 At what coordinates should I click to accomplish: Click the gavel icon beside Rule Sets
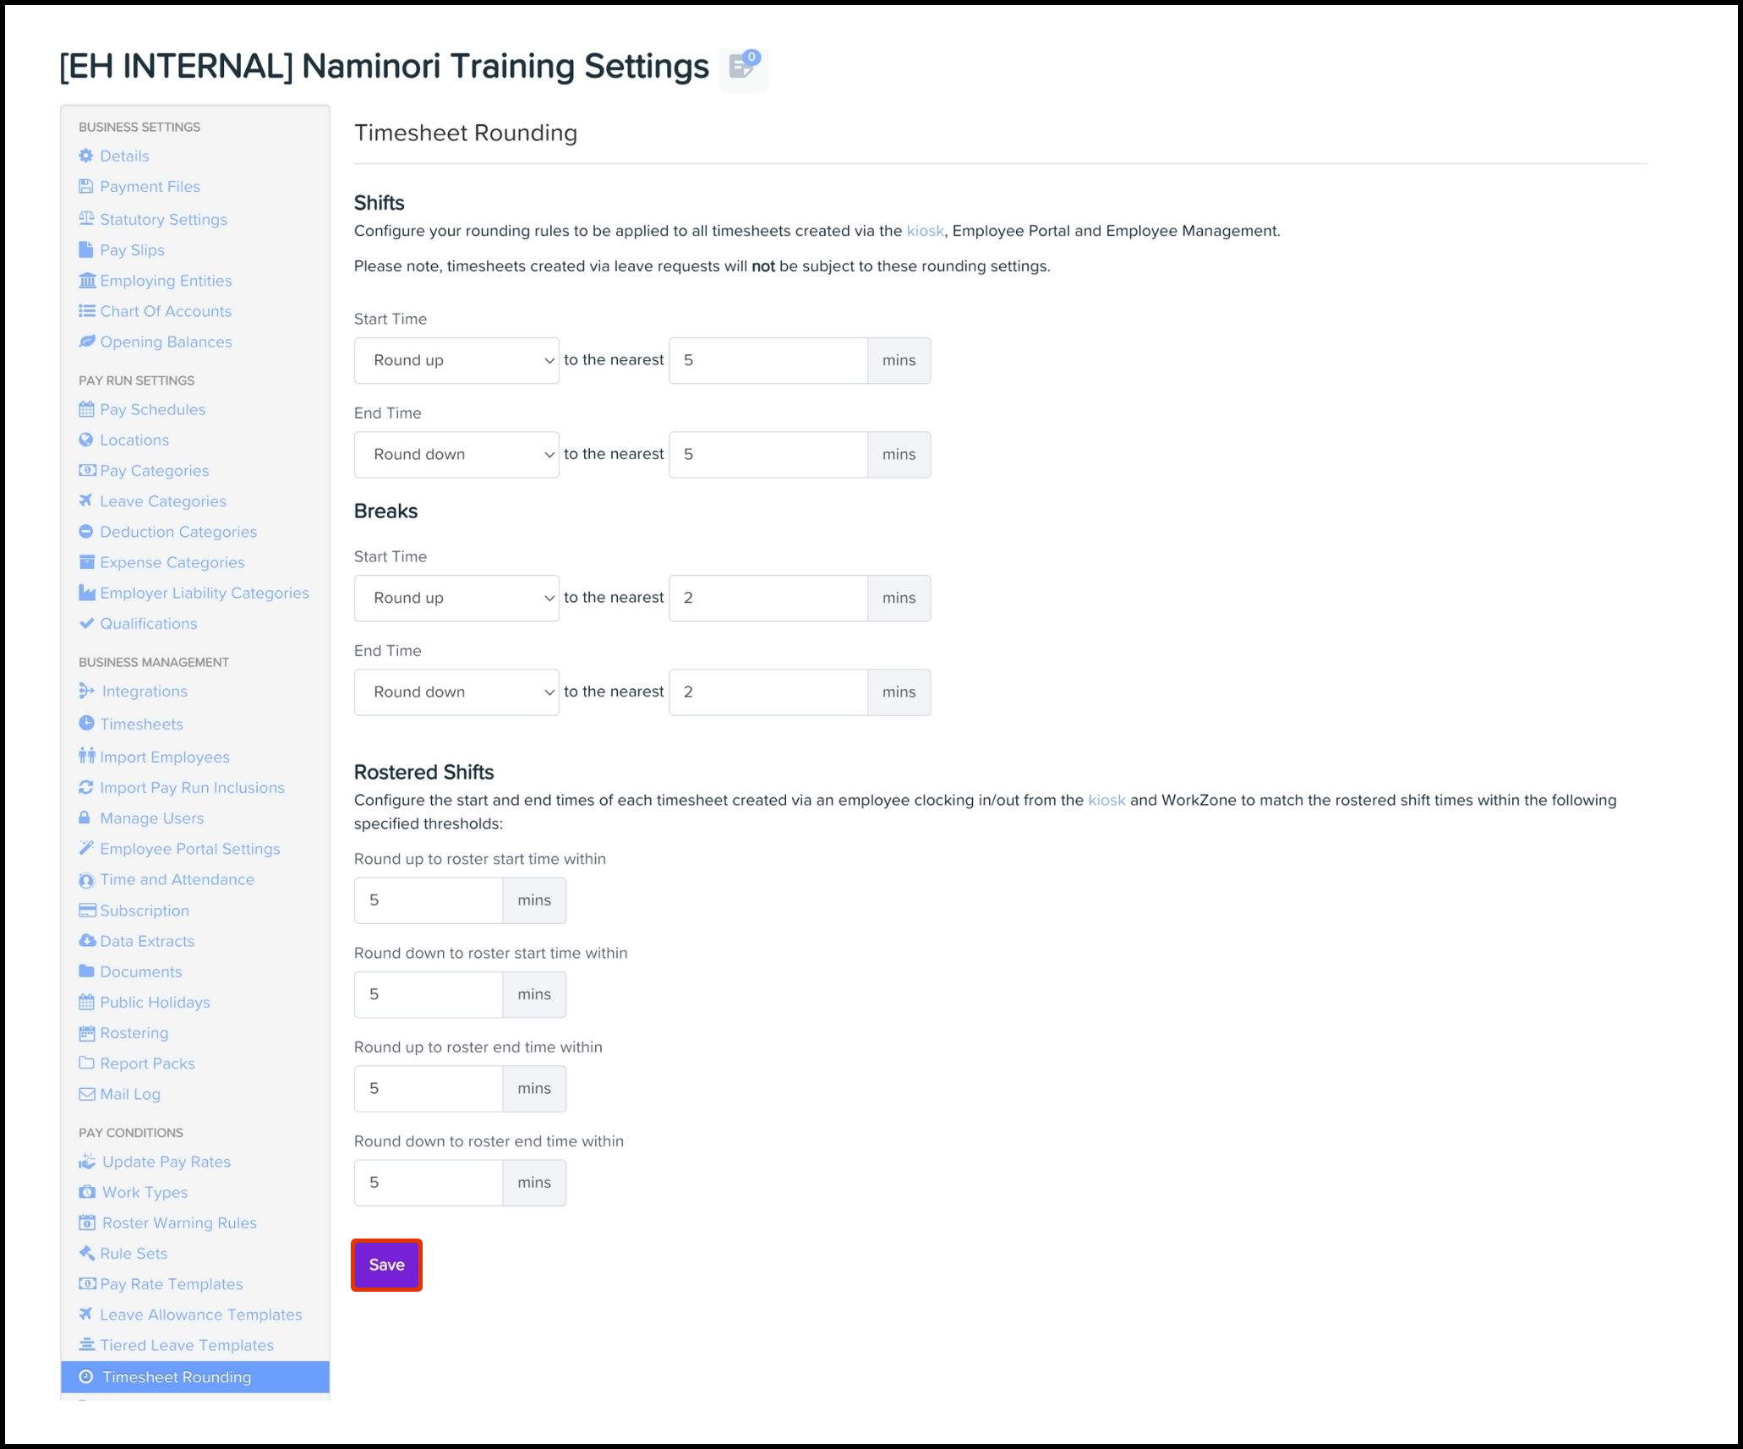pyautogui.click(x=86, y=1253)
